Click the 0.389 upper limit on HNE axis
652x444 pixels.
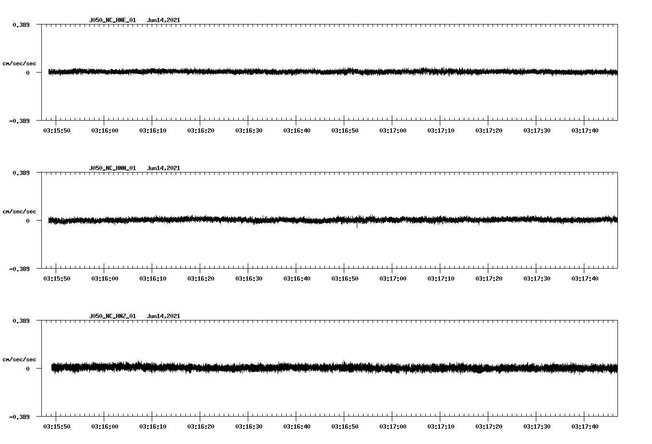(x=21, y=25)
